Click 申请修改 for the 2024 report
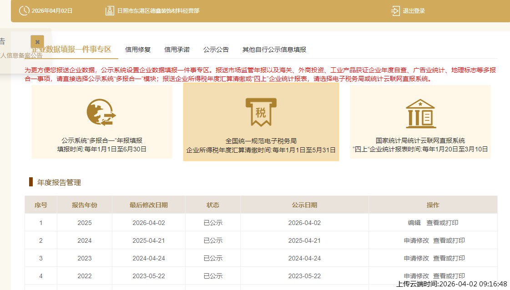Viewport: 510px width, 290px height. (416, 240)
